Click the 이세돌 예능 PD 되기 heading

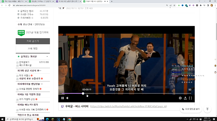(28, 105)
